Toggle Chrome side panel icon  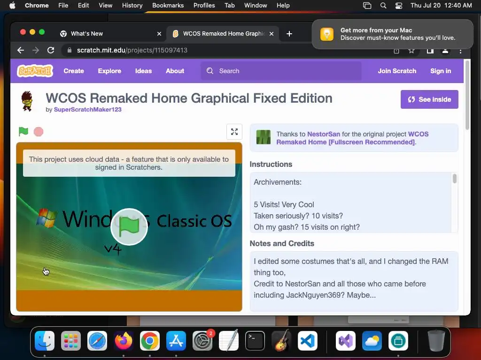pos(430,51)
